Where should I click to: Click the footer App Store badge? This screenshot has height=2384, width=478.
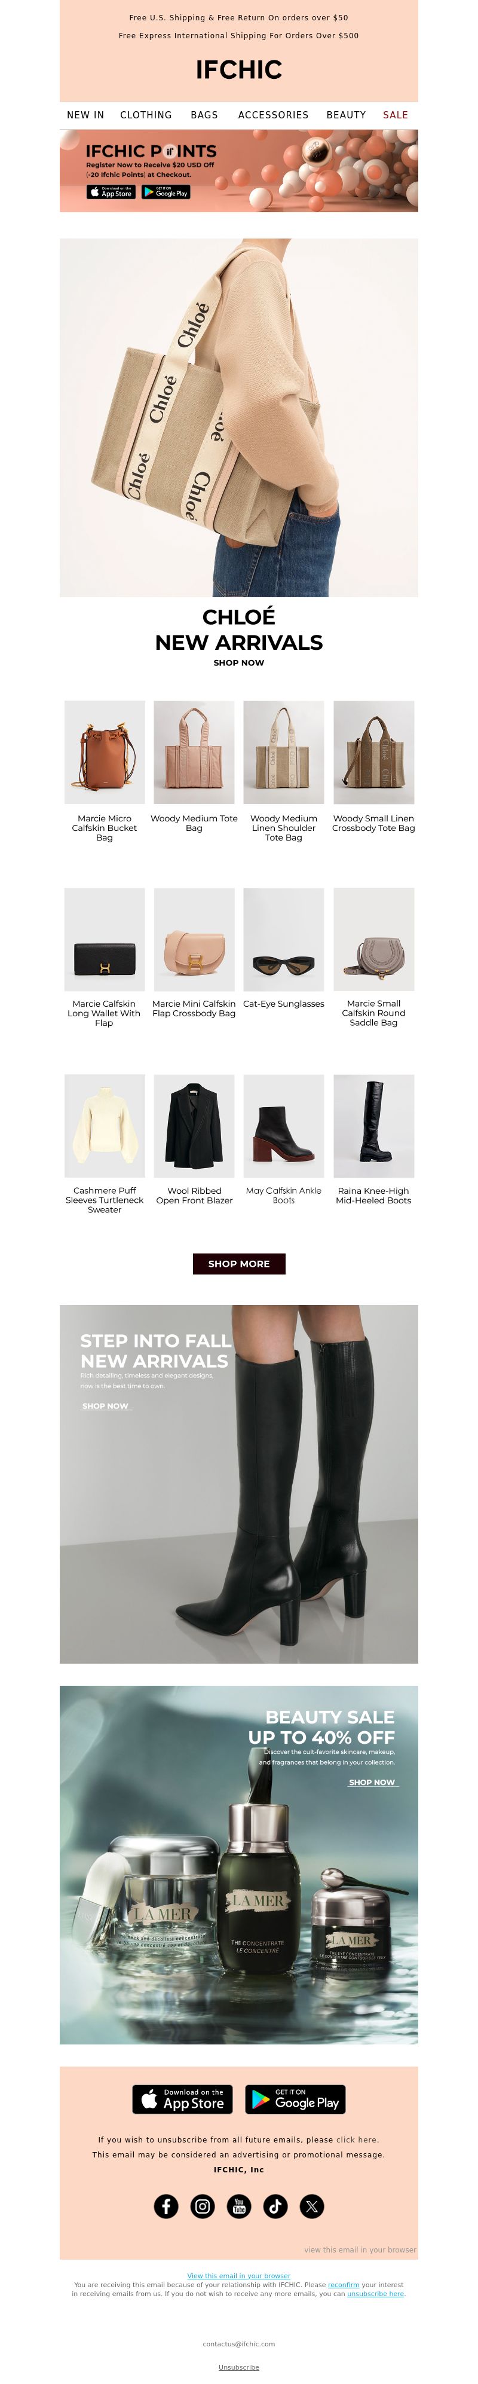click(182, 2099)
